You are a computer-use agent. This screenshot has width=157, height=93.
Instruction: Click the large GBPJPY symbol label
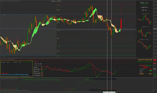(x=145, y=7)
